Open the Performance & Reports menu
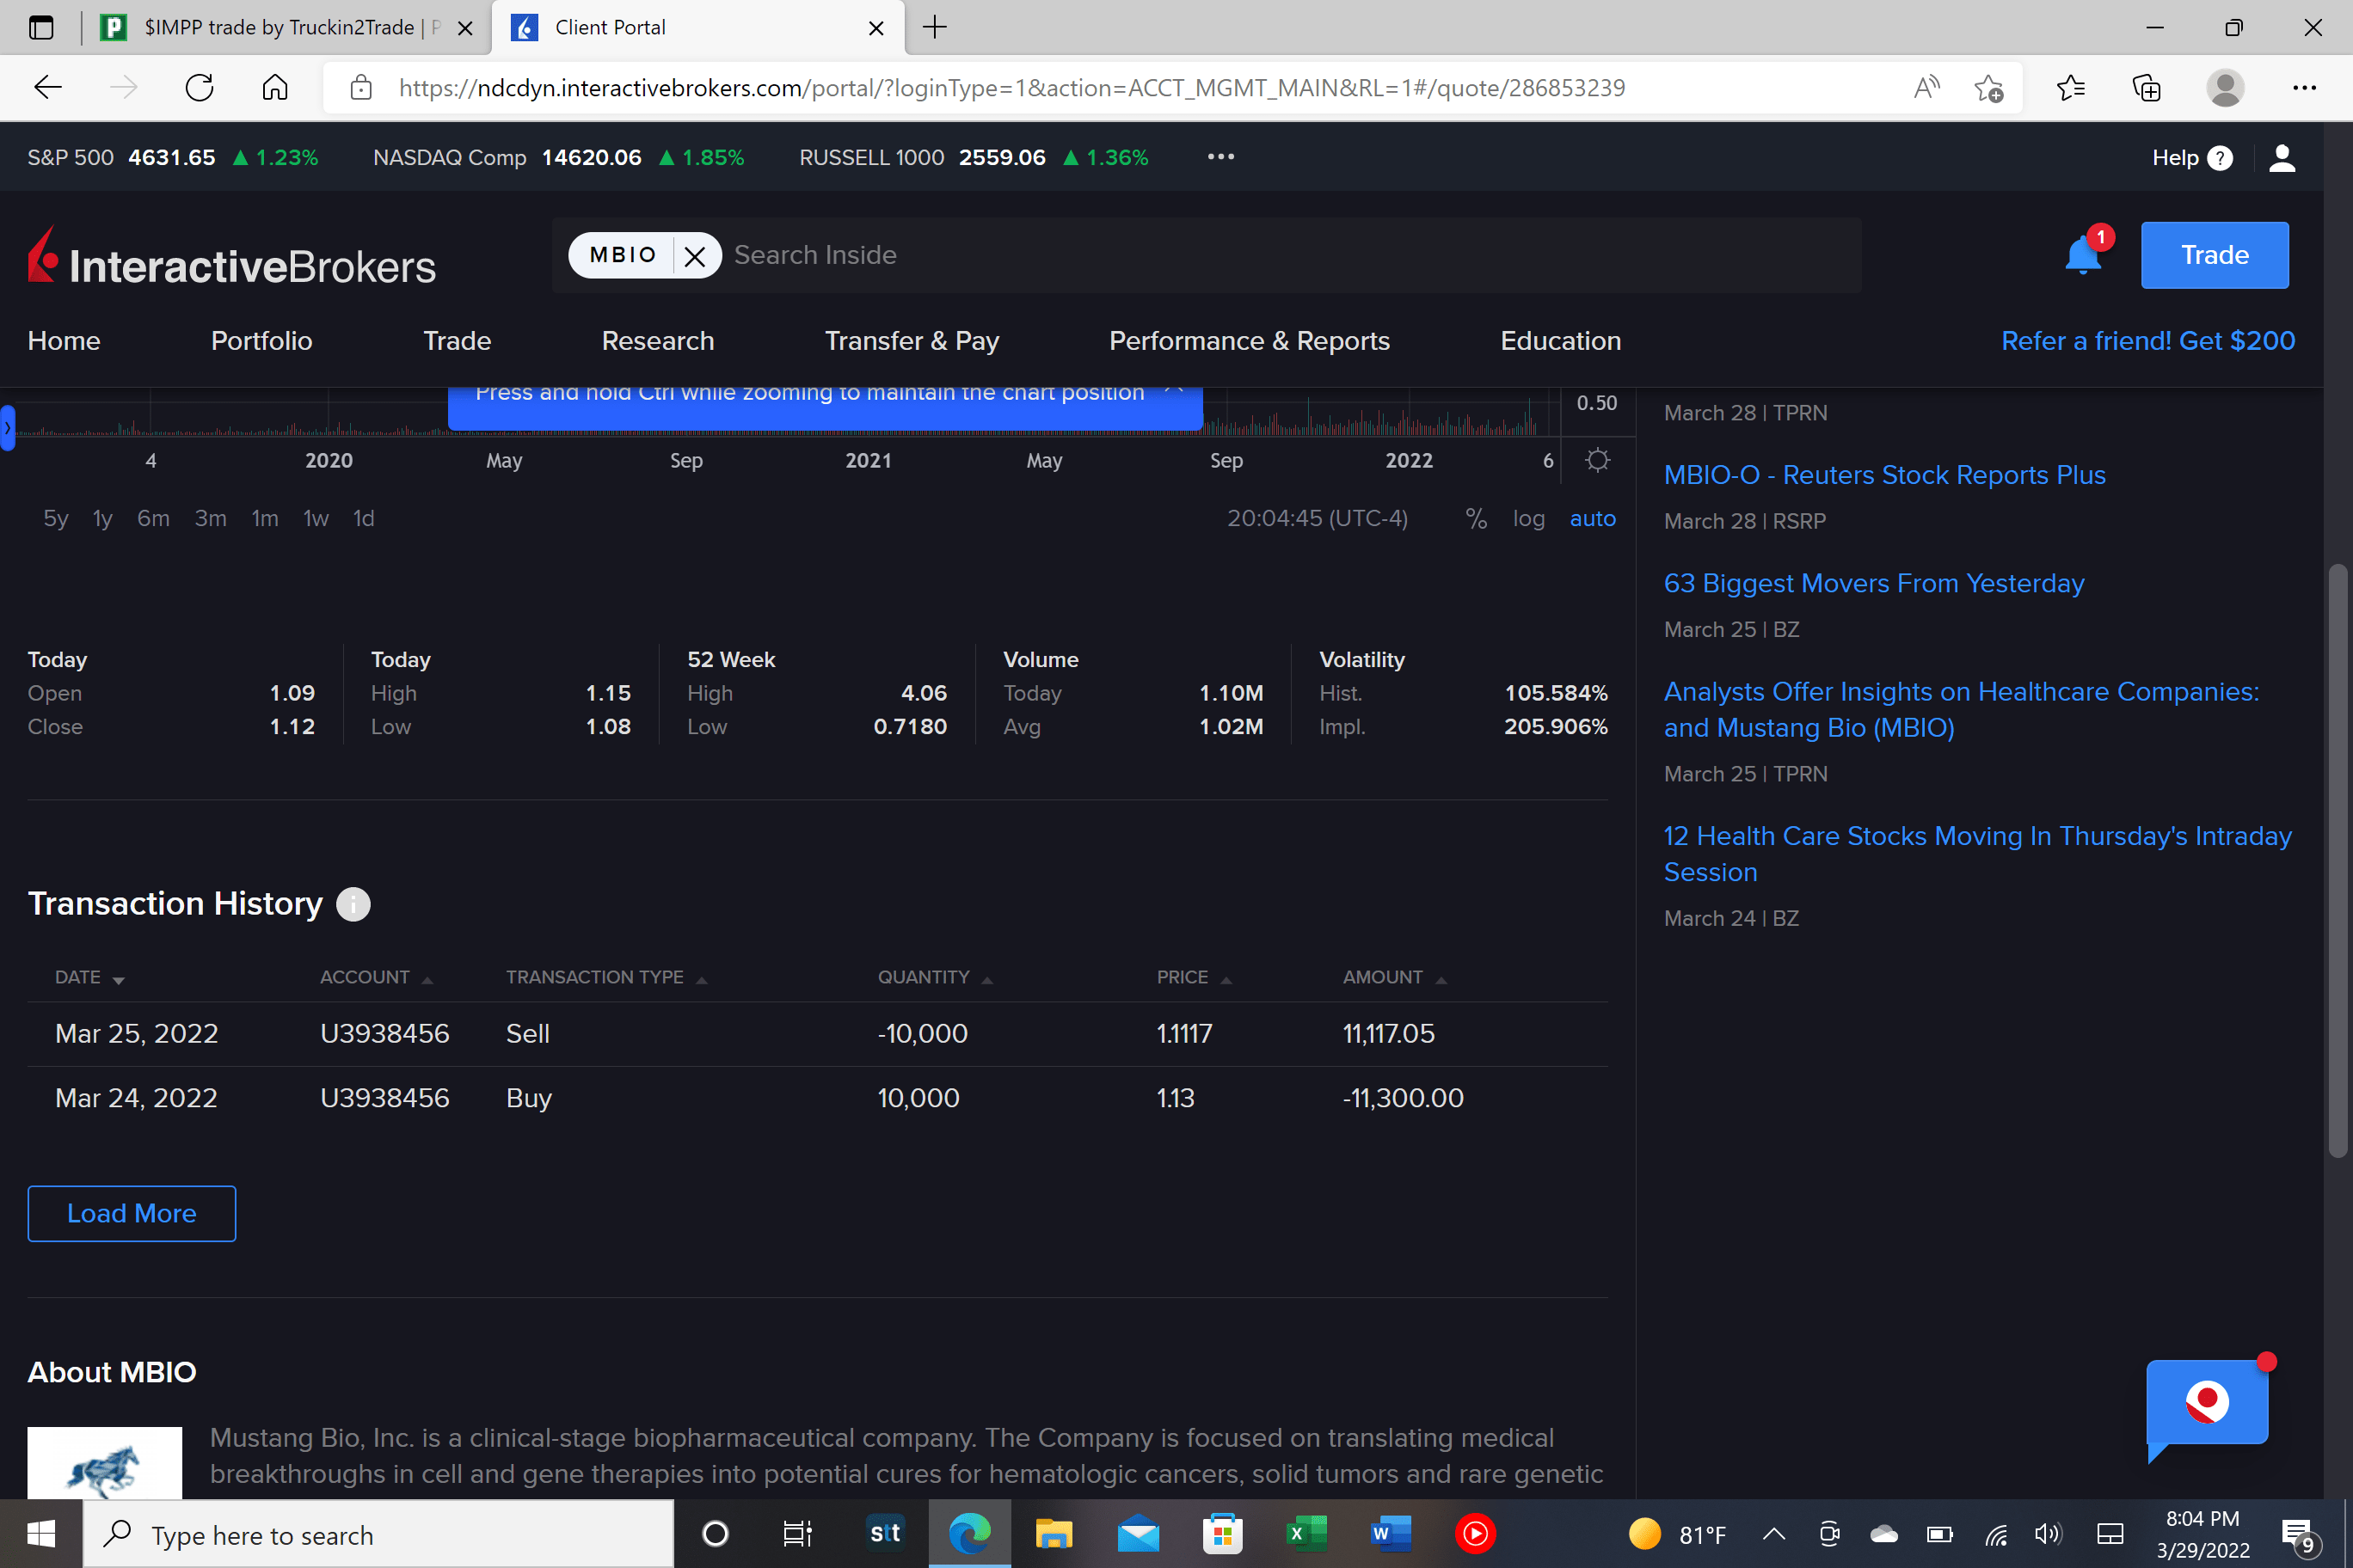Screen dimensions: 2353x1568 1249,341
